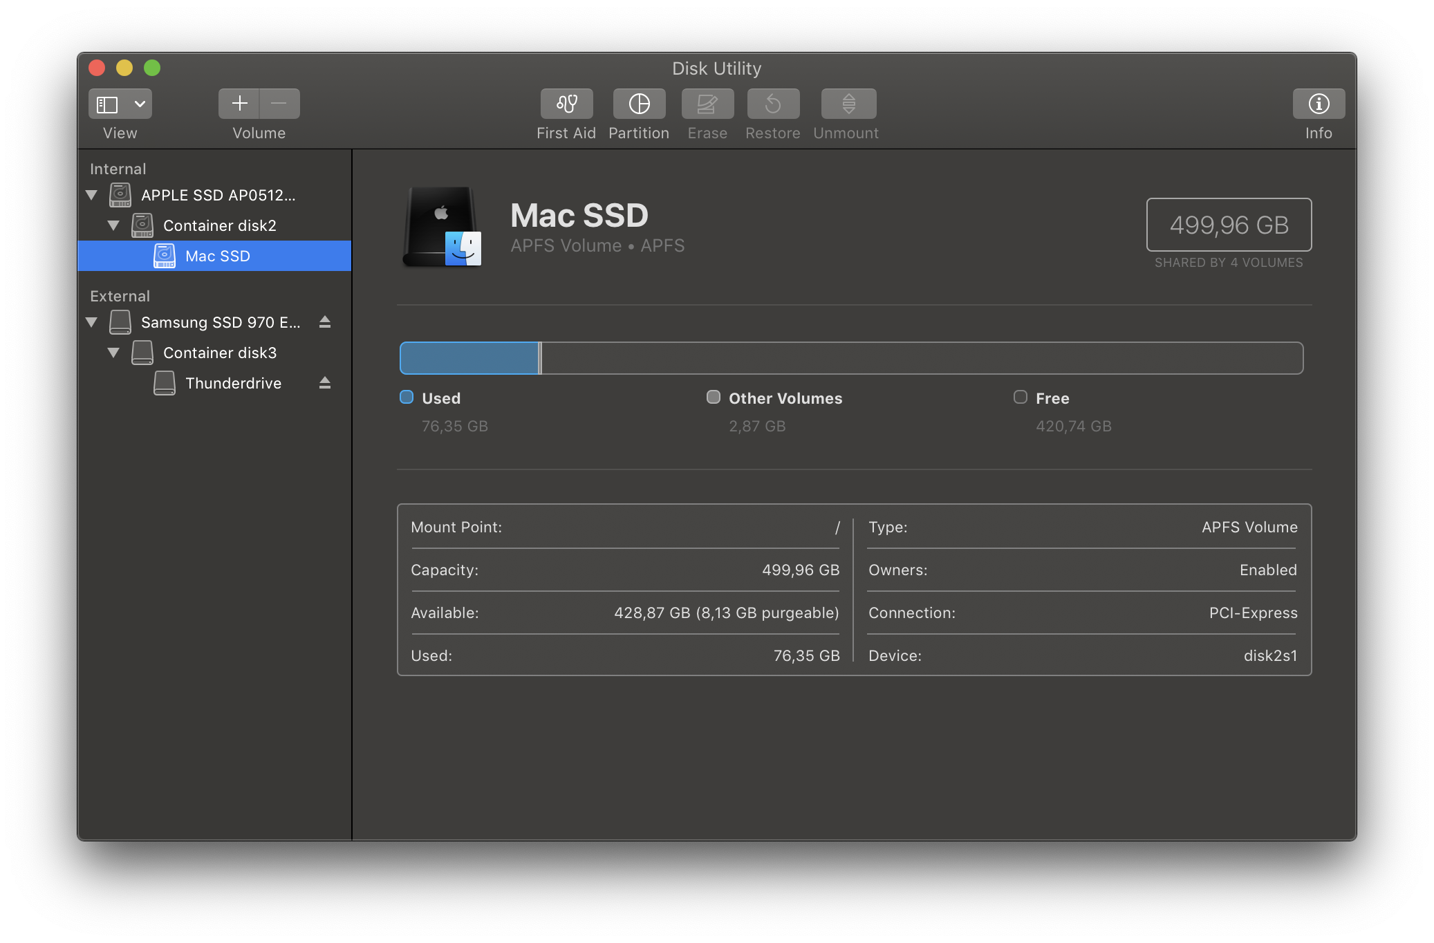Click the External section header
The image size is (1434, 943).
click(x=120, y=296)
